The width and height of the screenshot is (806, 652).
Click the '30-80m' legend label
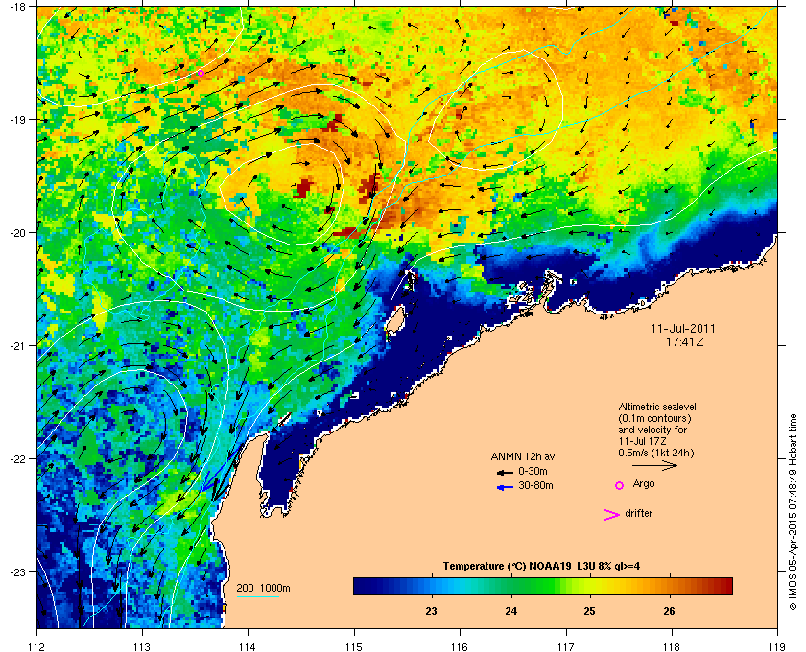click(x=535, y=485)
